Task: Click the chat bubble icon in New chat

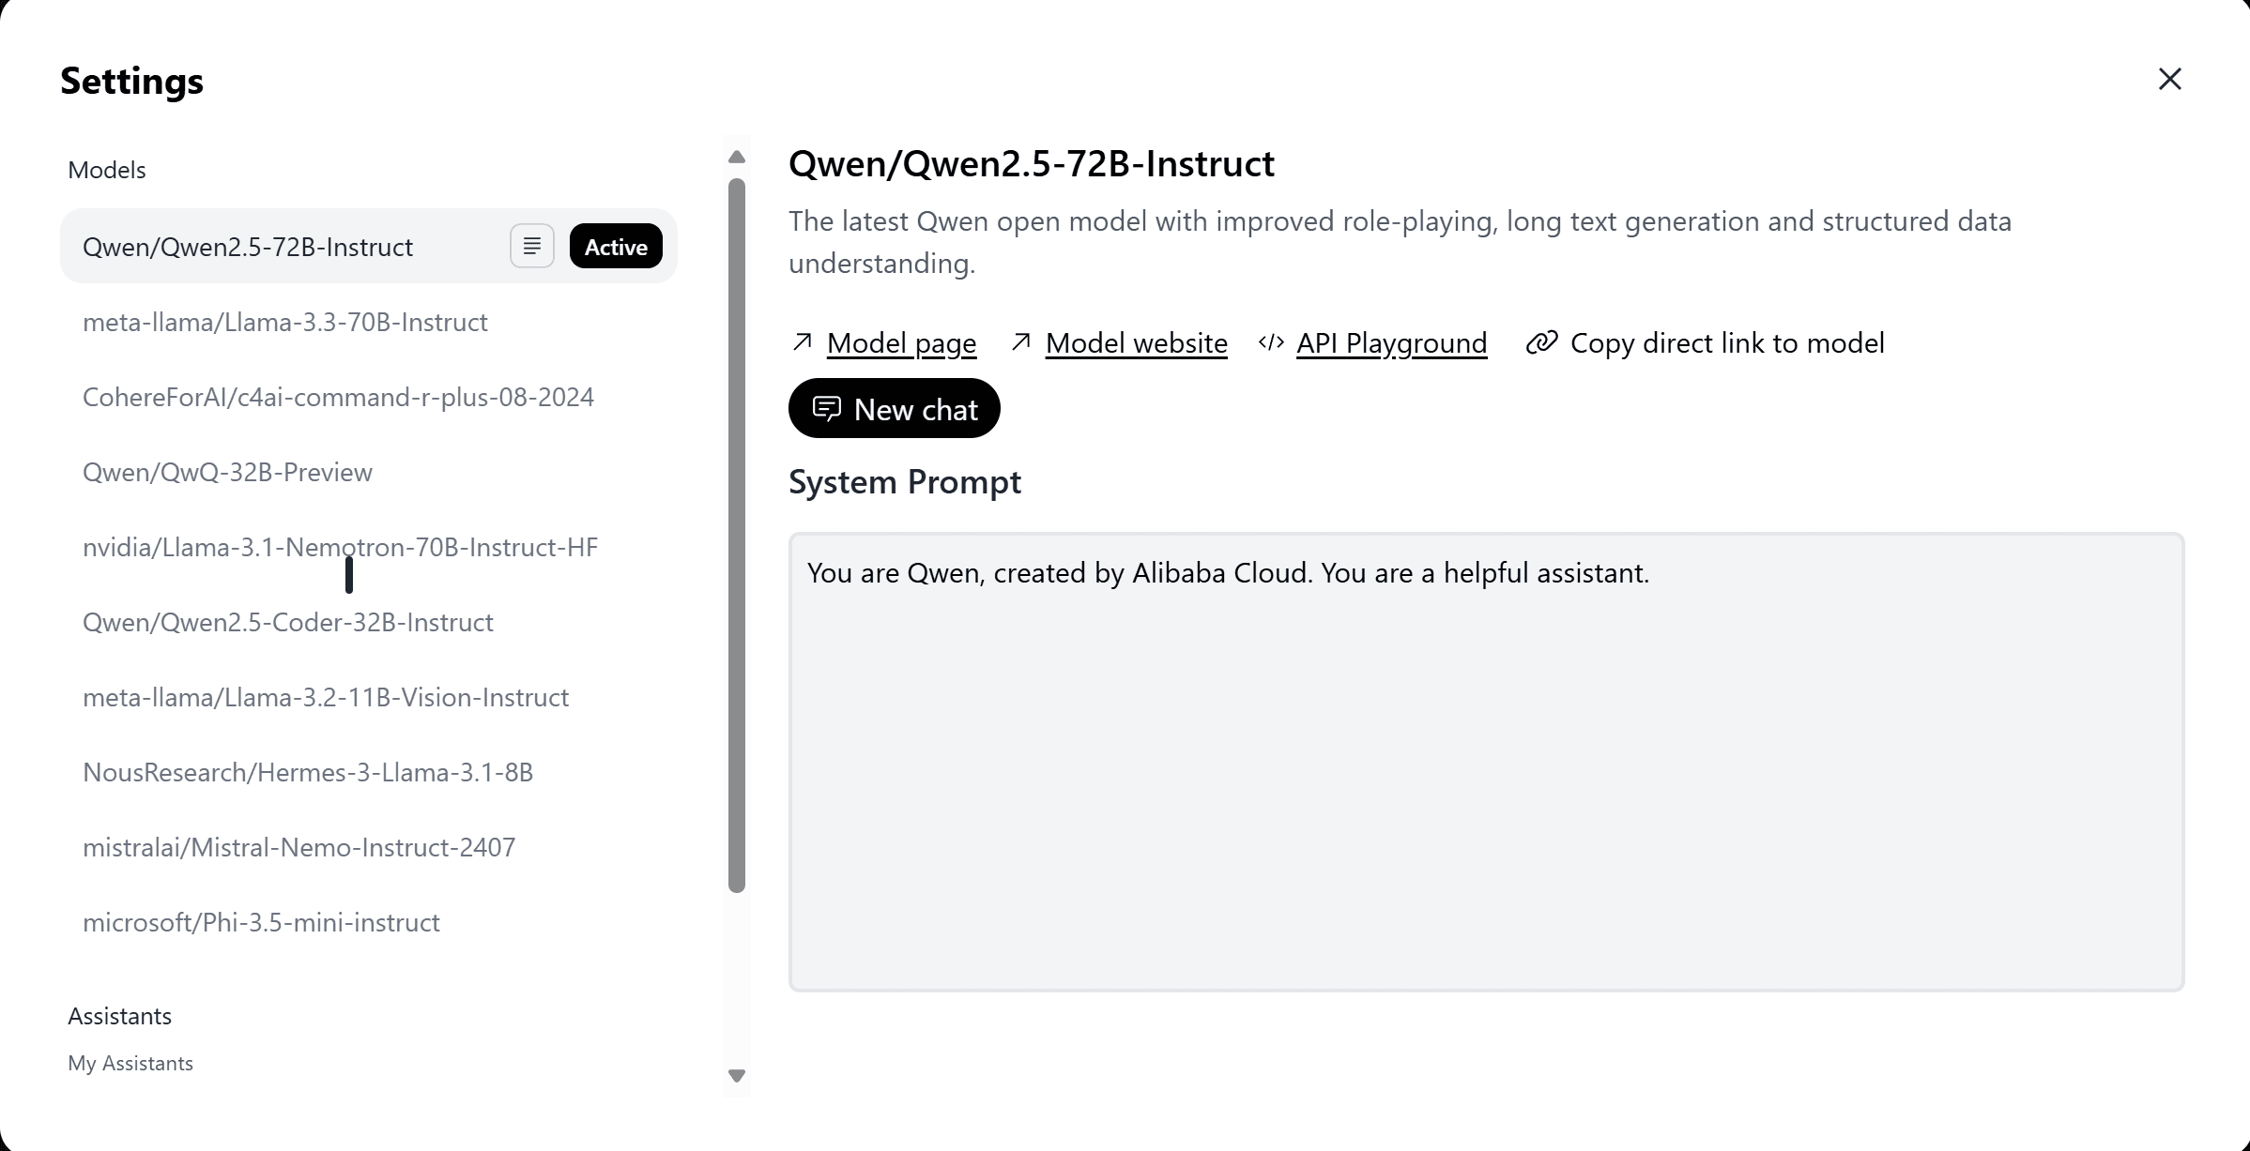Action: [x=826, y=409]
